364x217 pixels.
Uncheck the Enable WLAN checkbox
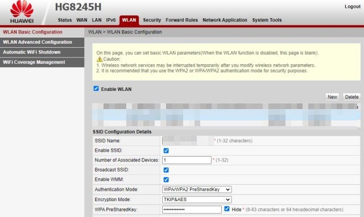coord(96,89)
